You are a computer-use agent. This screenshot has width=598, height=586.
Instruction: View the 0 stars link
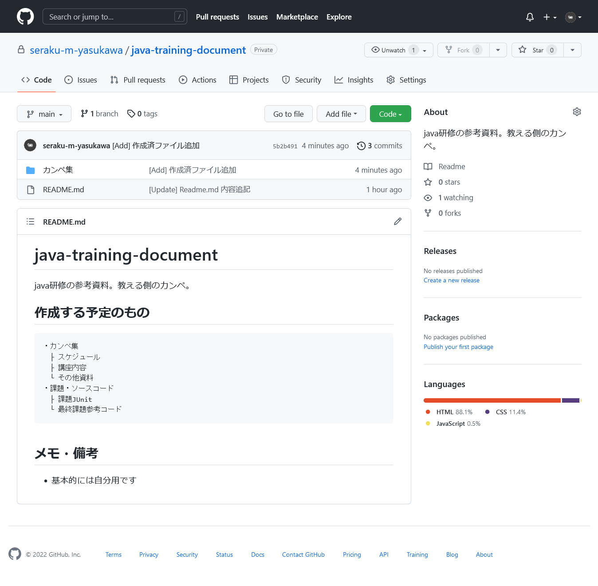point(442,182)
